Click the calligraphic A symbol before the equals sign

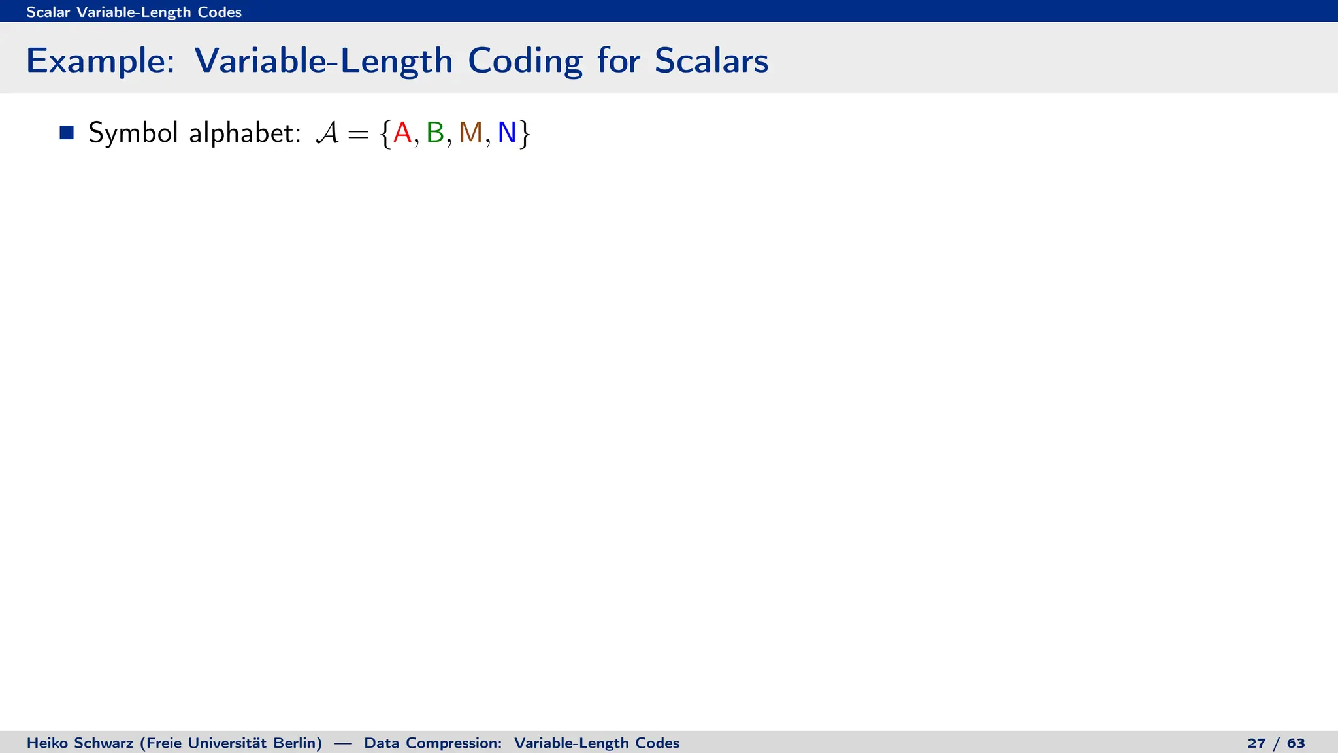tap(327, 133)
